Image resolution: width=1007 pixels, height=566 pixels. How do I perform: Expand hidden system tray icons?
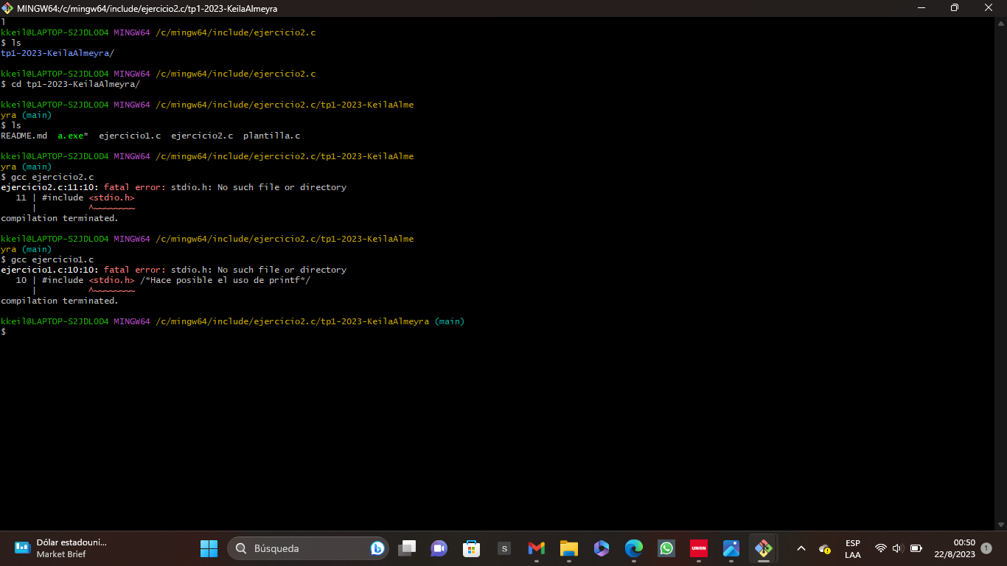(x=801, y=548)
